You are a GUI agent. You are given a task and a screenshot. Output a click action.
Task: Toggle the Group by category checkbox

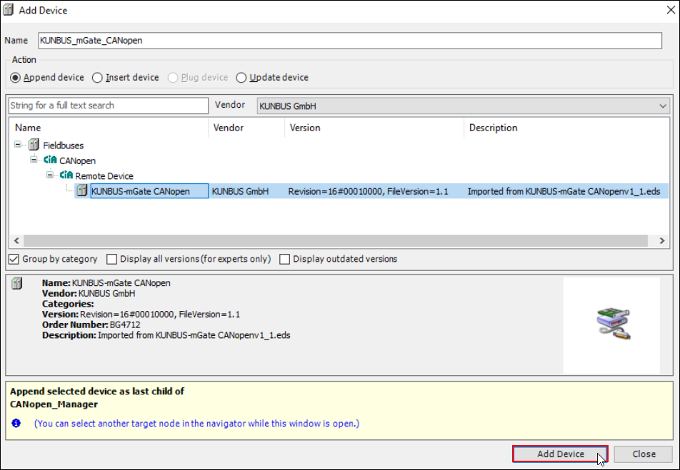14,259
